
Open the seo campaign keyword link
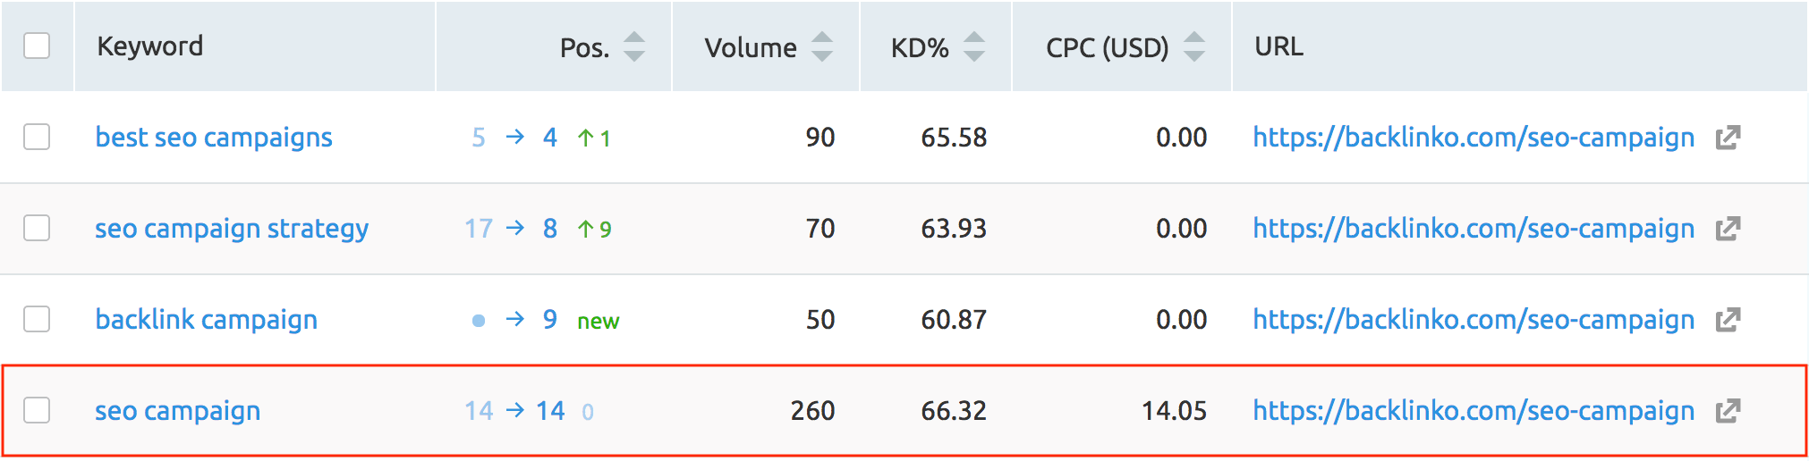178,411
